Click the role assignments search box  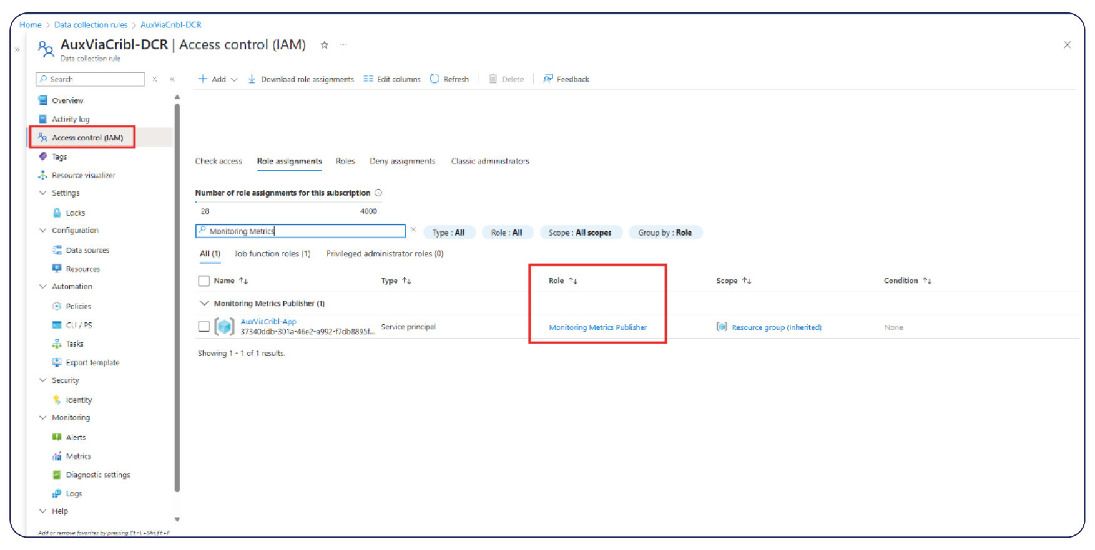tap(300, 231)
